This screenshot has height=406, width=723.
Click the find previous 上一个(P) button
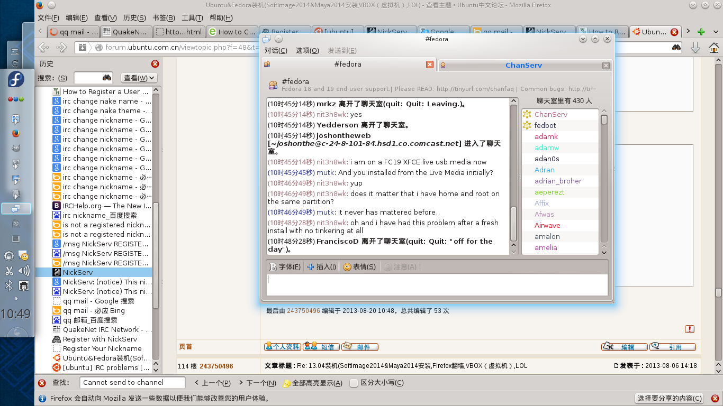click(x=212, y=383)
